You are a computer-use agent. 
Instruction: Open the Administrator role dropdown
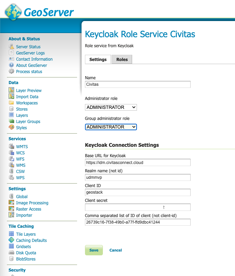111,107
